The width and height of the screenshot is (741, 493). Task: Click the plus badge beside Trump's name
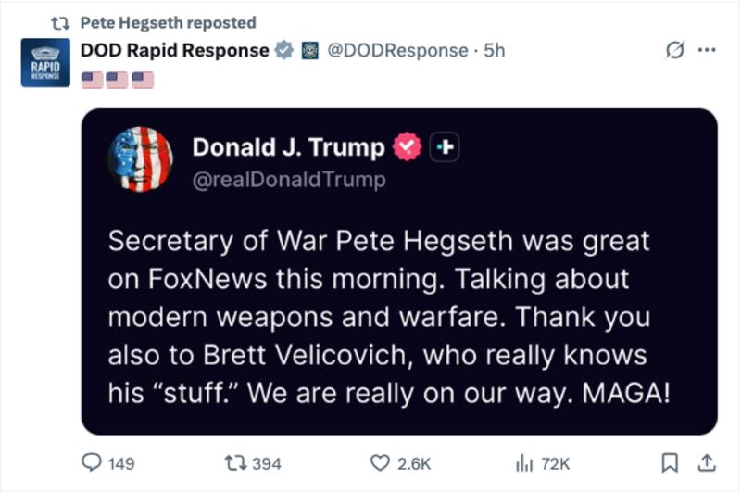coord(446,147)
